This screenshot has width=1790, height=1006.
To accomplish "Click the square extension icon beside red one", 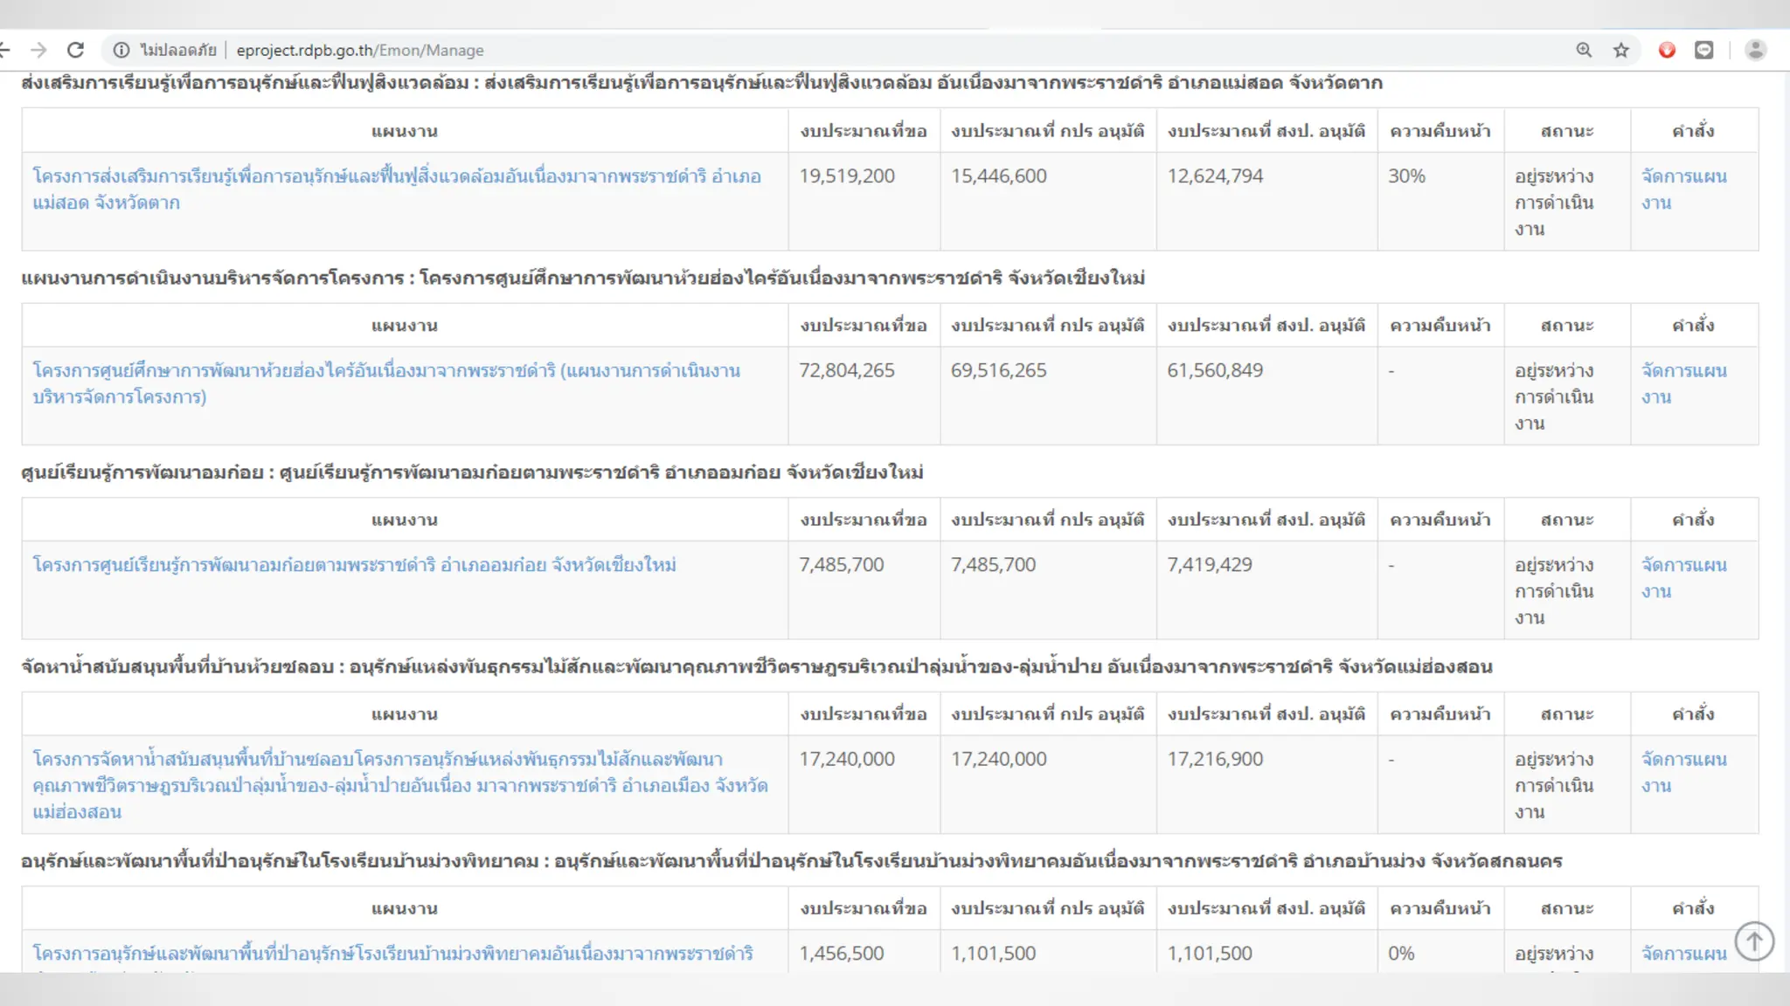I will pyautogui.click(x=1703, y=50).
